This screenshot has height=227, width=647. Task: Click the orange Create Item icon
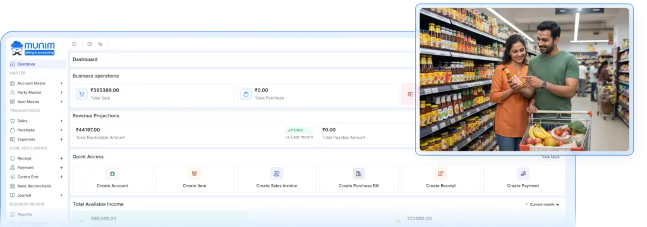(195, 173)
